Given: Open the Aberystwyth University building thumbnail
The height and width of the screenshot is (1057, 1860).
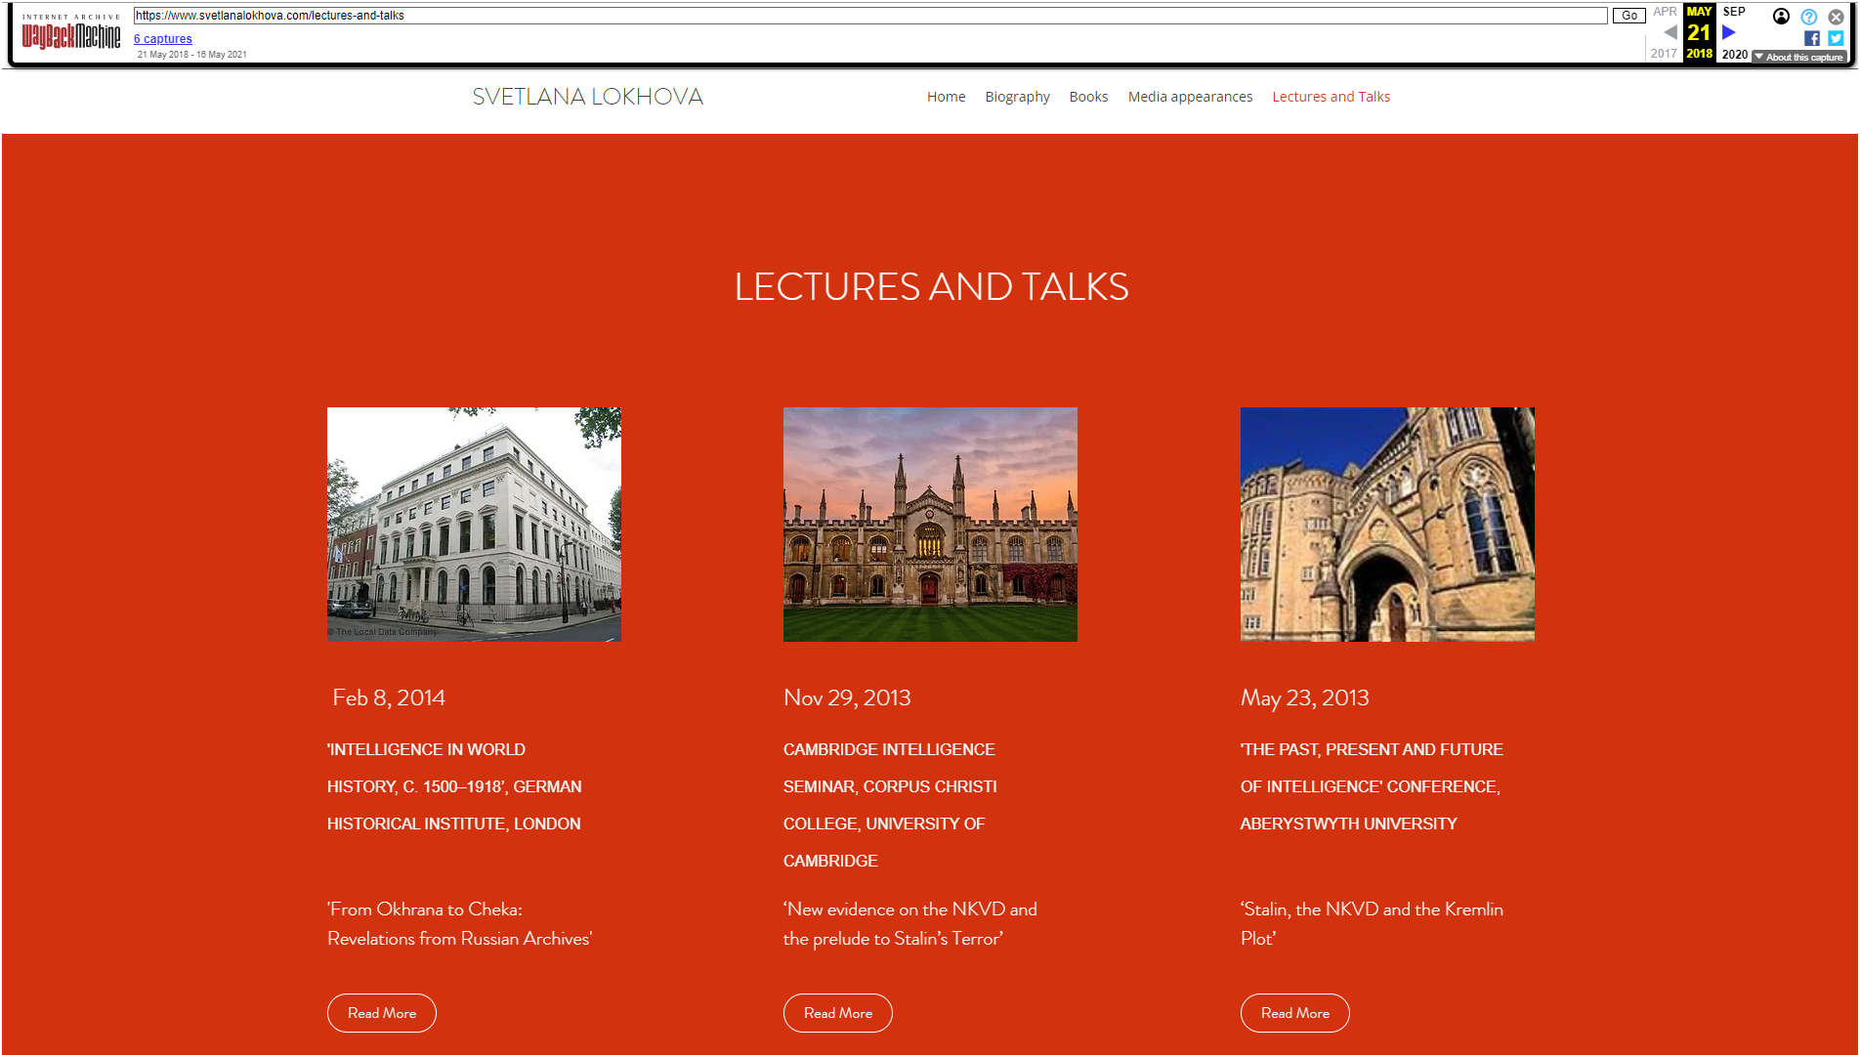Looking at the screenshot, I should (1387, 525).
